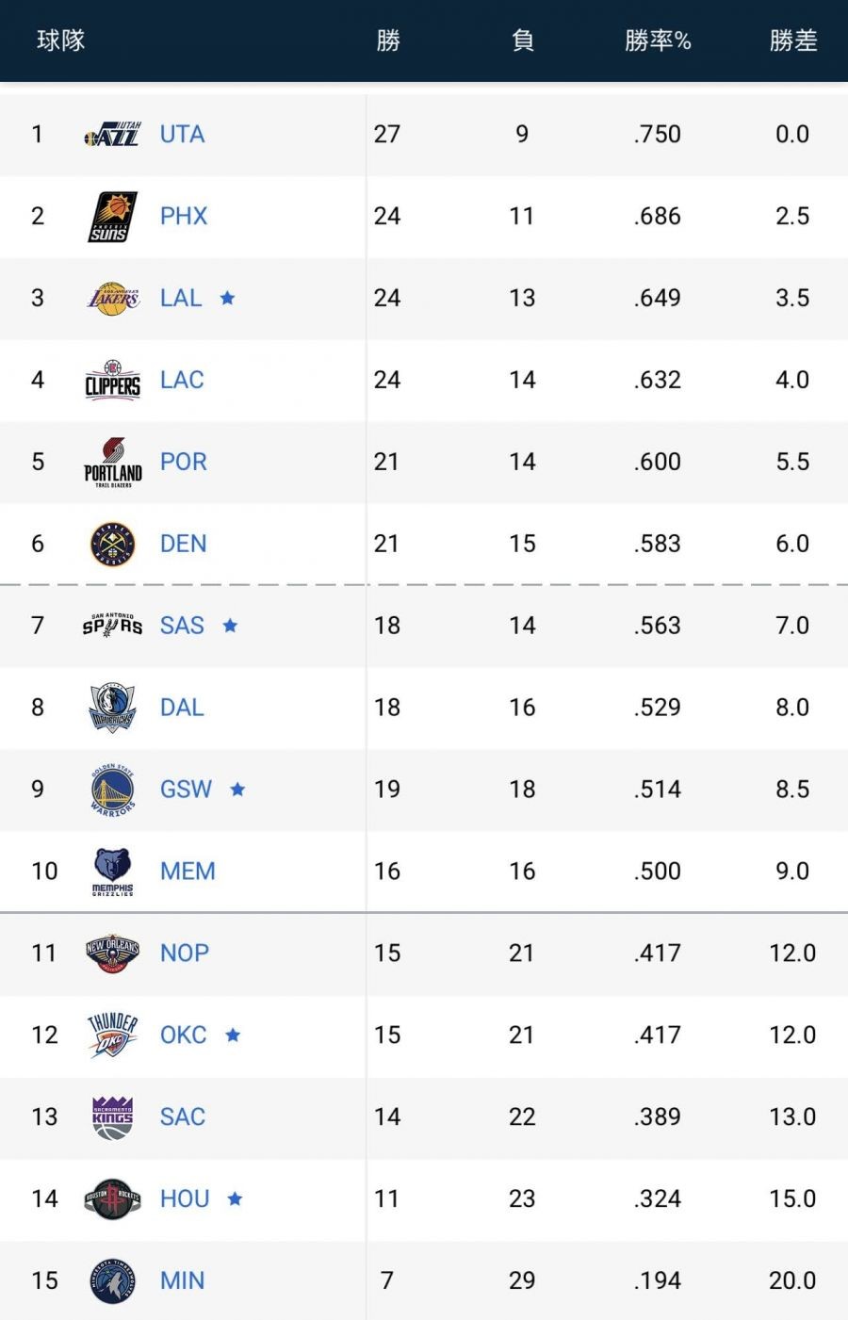Toggle the star next to HOU
This screenshot has height=1320, width=848.
(x=235, y=1198)
